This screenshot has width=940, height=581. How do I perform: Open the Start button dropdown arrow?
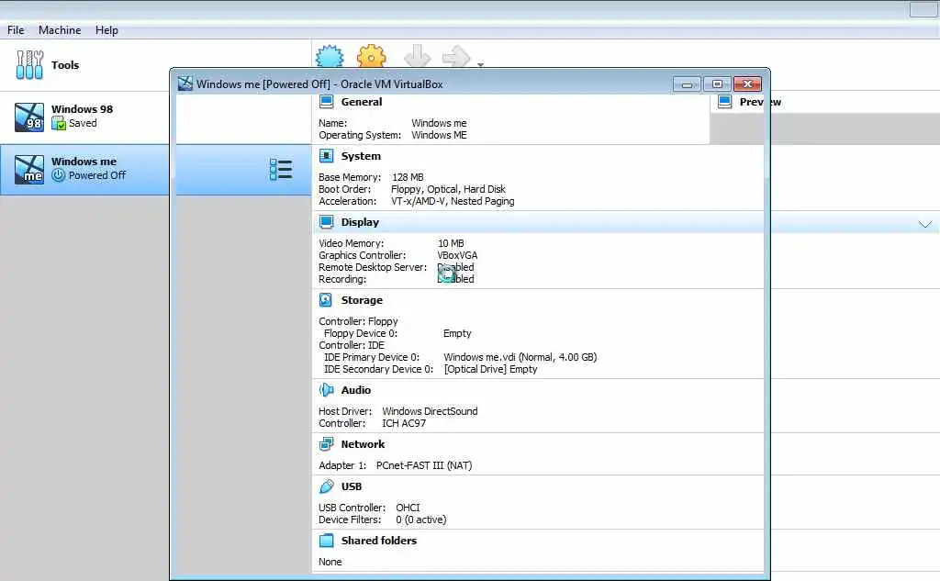(480, 63)
